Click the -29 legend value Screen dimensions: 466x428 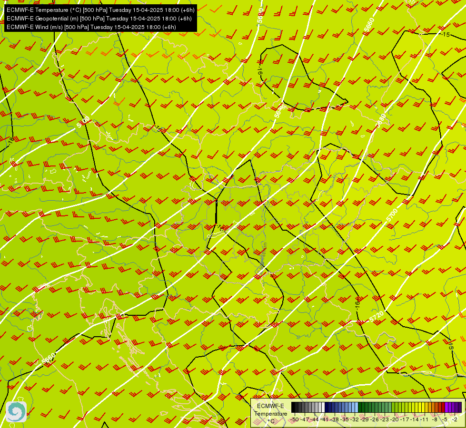tap(365, 419)
